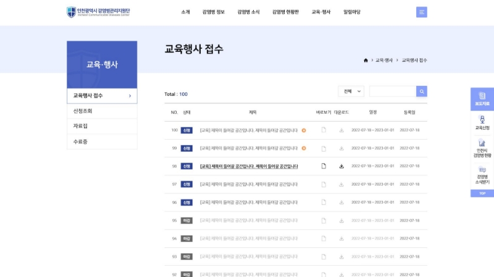Open the 감염병 정보 top menu
494x277 pixels.
point(213,12)
